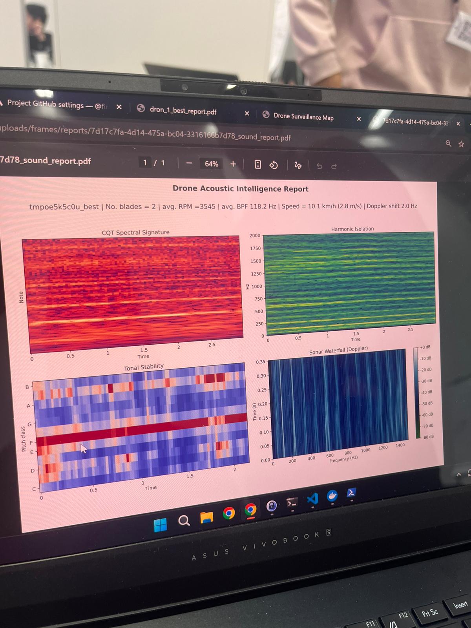
Task: Click the Undo arrow in PDF toolbar
Action: 319,166
